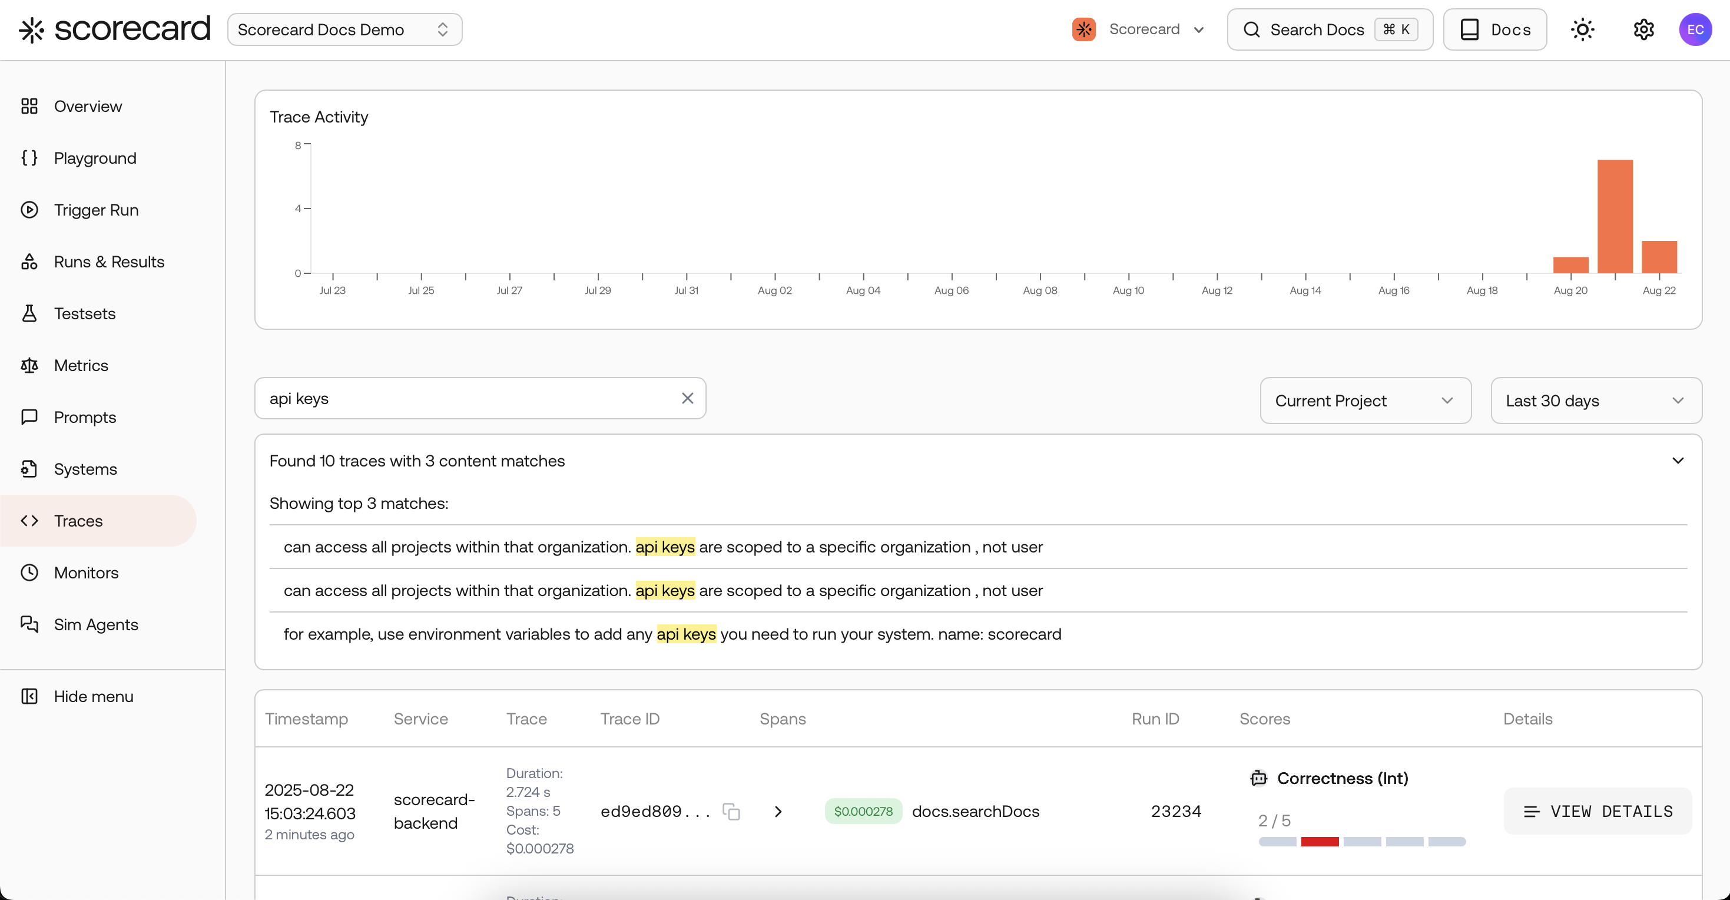Open the Scorecard Docs Demo project selector
This screenshot has width=1730, height=900.
click(x=344, y=29)
